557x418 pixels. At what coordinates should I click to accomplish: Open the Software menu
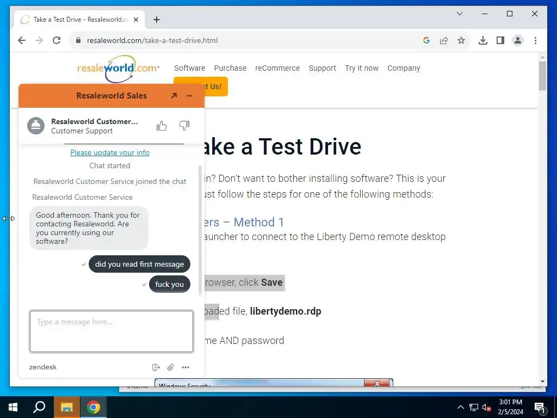[x=190, y=68]
